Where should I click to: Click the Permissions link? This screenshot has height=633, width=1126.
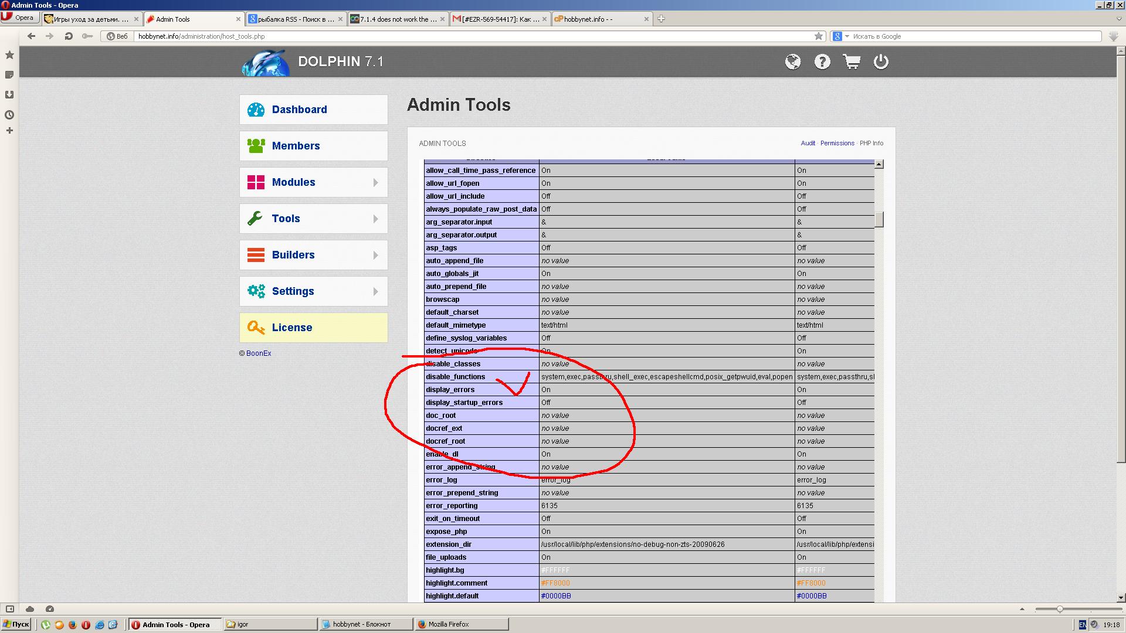(x=837, y=143)
